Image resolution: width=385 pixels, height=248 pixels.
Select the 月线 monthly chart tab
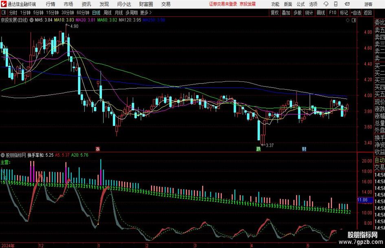(119, 13)
